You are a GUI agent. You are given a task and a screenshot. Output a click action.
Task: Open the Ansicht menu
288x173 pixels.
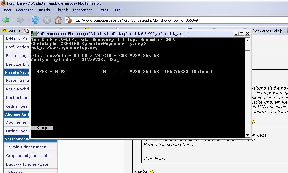point(44,10)
